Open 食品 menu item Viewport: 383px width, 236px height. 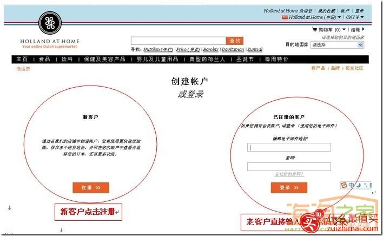tap(44, 59)
